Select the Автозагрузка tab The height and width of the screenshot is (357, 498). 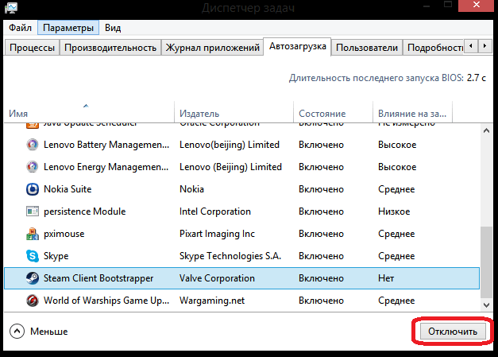pos(298,46)
